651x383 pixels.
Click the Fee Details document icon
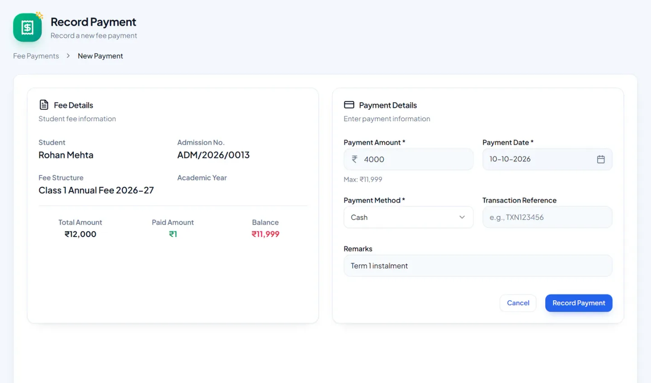pyautogui.click(x=44, y=105)
